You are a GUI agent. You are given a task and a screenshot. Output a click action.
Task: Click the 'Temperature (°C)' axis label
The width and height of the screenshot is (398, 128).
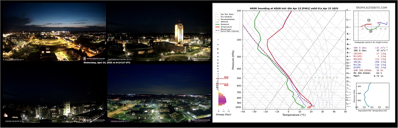click(x=294, y=115)
